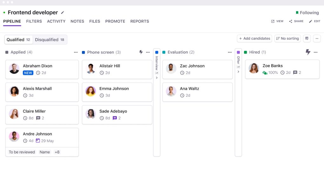Switch to the Disqualified candidates view
The width and height of the screenshot is (324, 180).
click(50, 40)
